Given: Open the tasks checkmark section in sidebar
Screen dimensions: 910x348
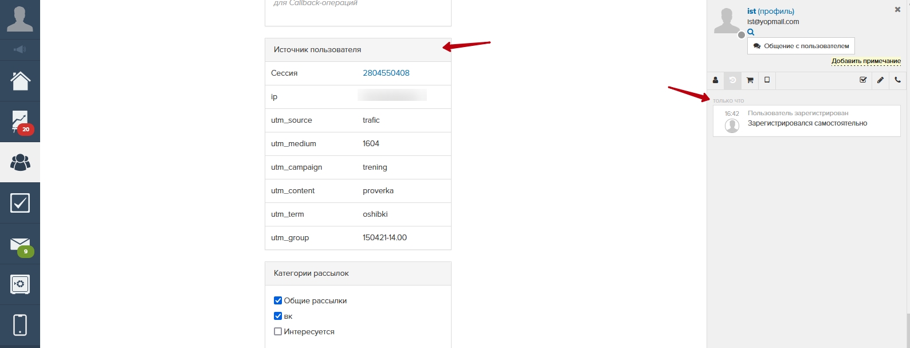Looking at the screenshot, I should point(20,203).
